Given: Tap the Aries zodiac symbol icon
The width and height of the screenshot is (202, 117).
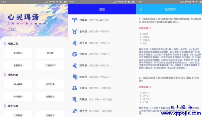Looking at the screenshot, I should pyautogui.click(x=74, y=20).
